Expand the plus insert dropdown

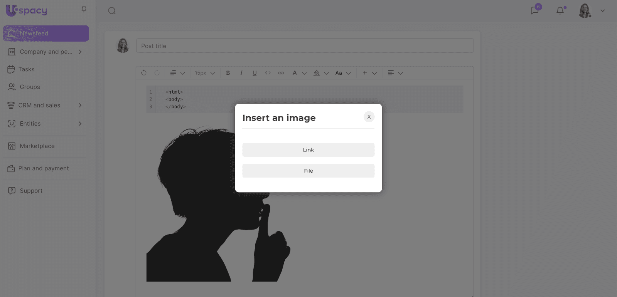point(369,73)
